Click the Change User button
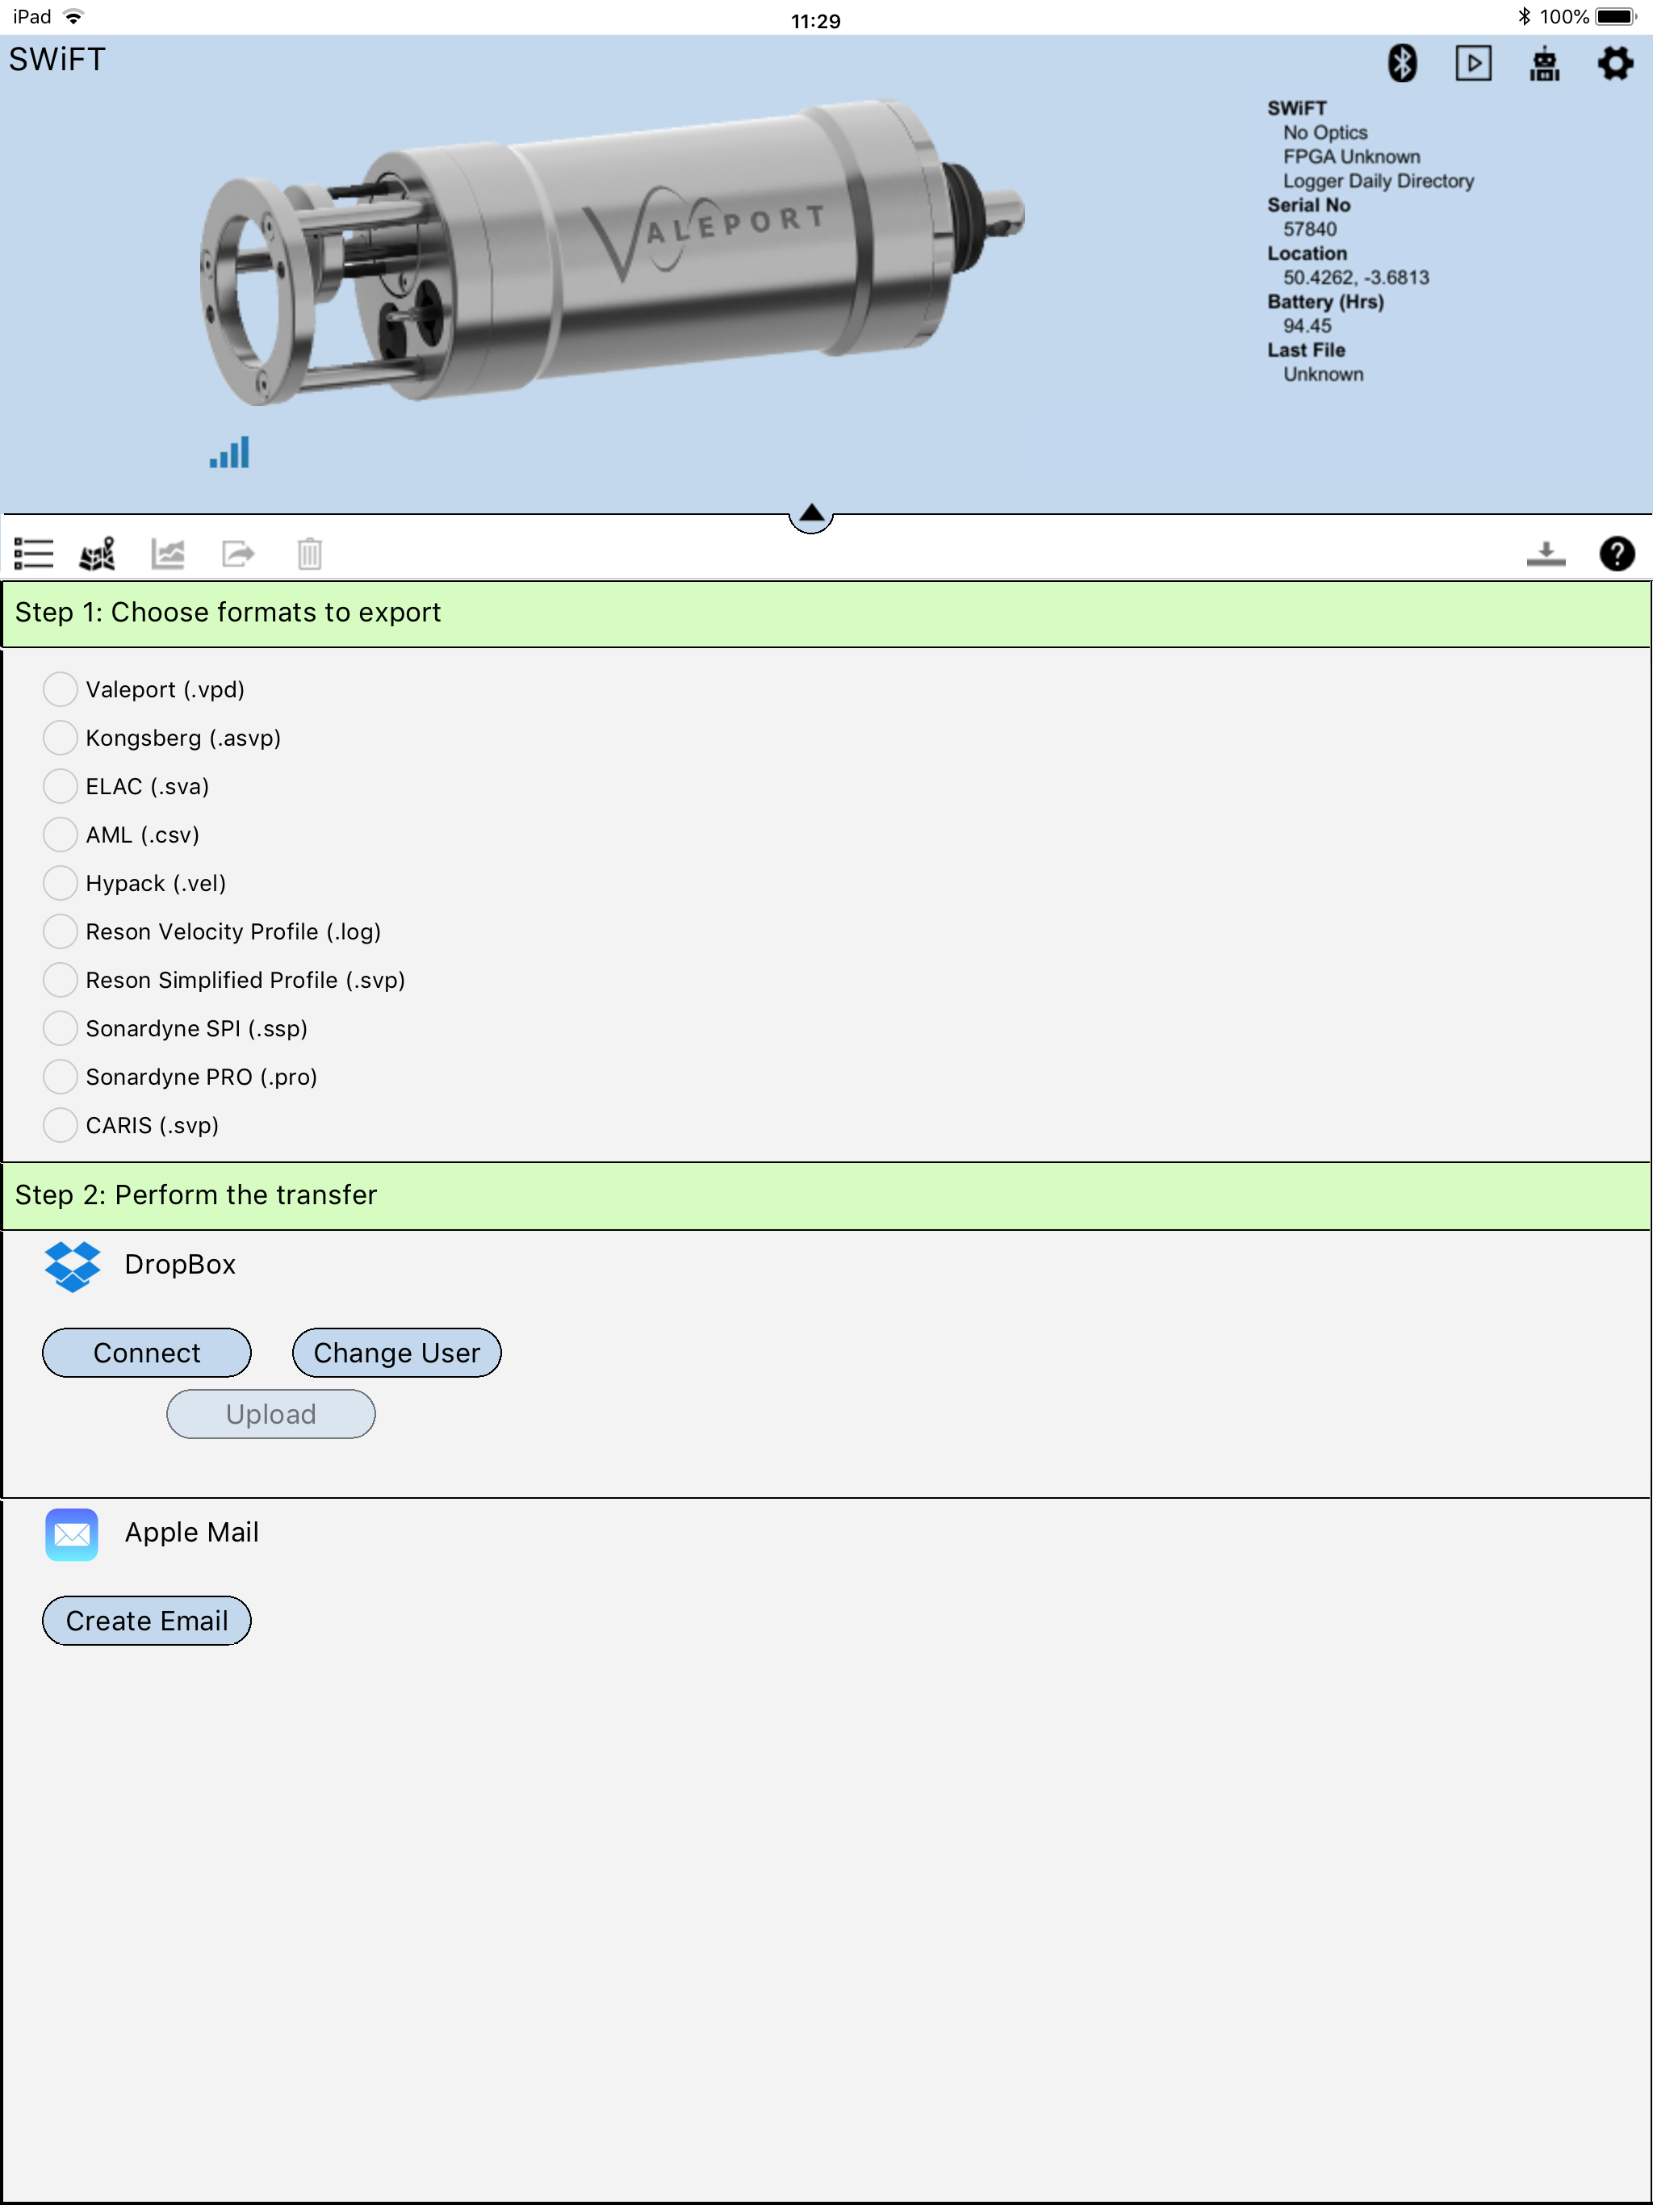 pos(397,1353)
